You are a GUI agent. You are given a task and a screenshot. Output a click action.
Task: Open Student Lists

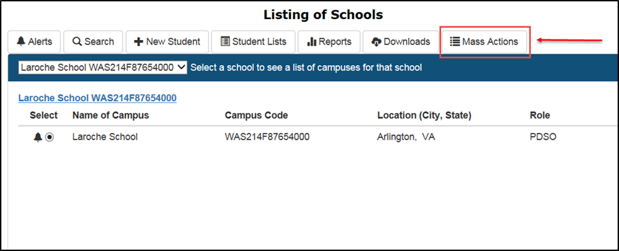253,42
